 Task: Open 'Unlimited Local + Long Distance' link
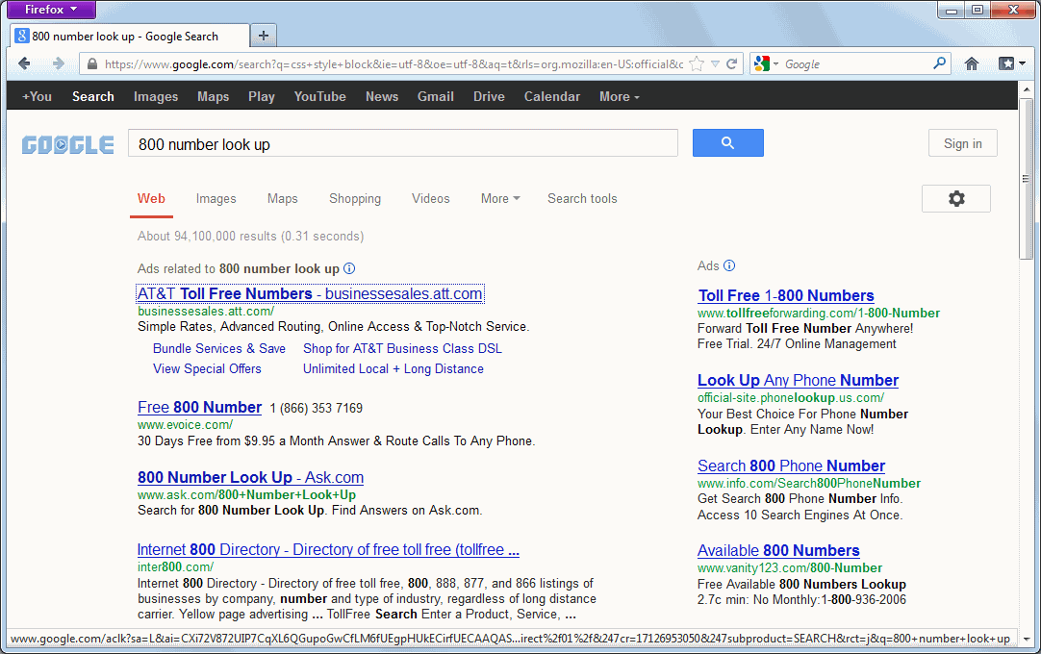click(394, 368)
